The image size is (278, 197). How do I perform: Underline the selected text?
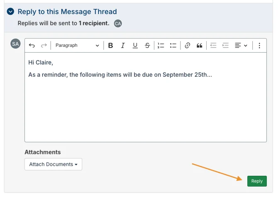[135, 46]
